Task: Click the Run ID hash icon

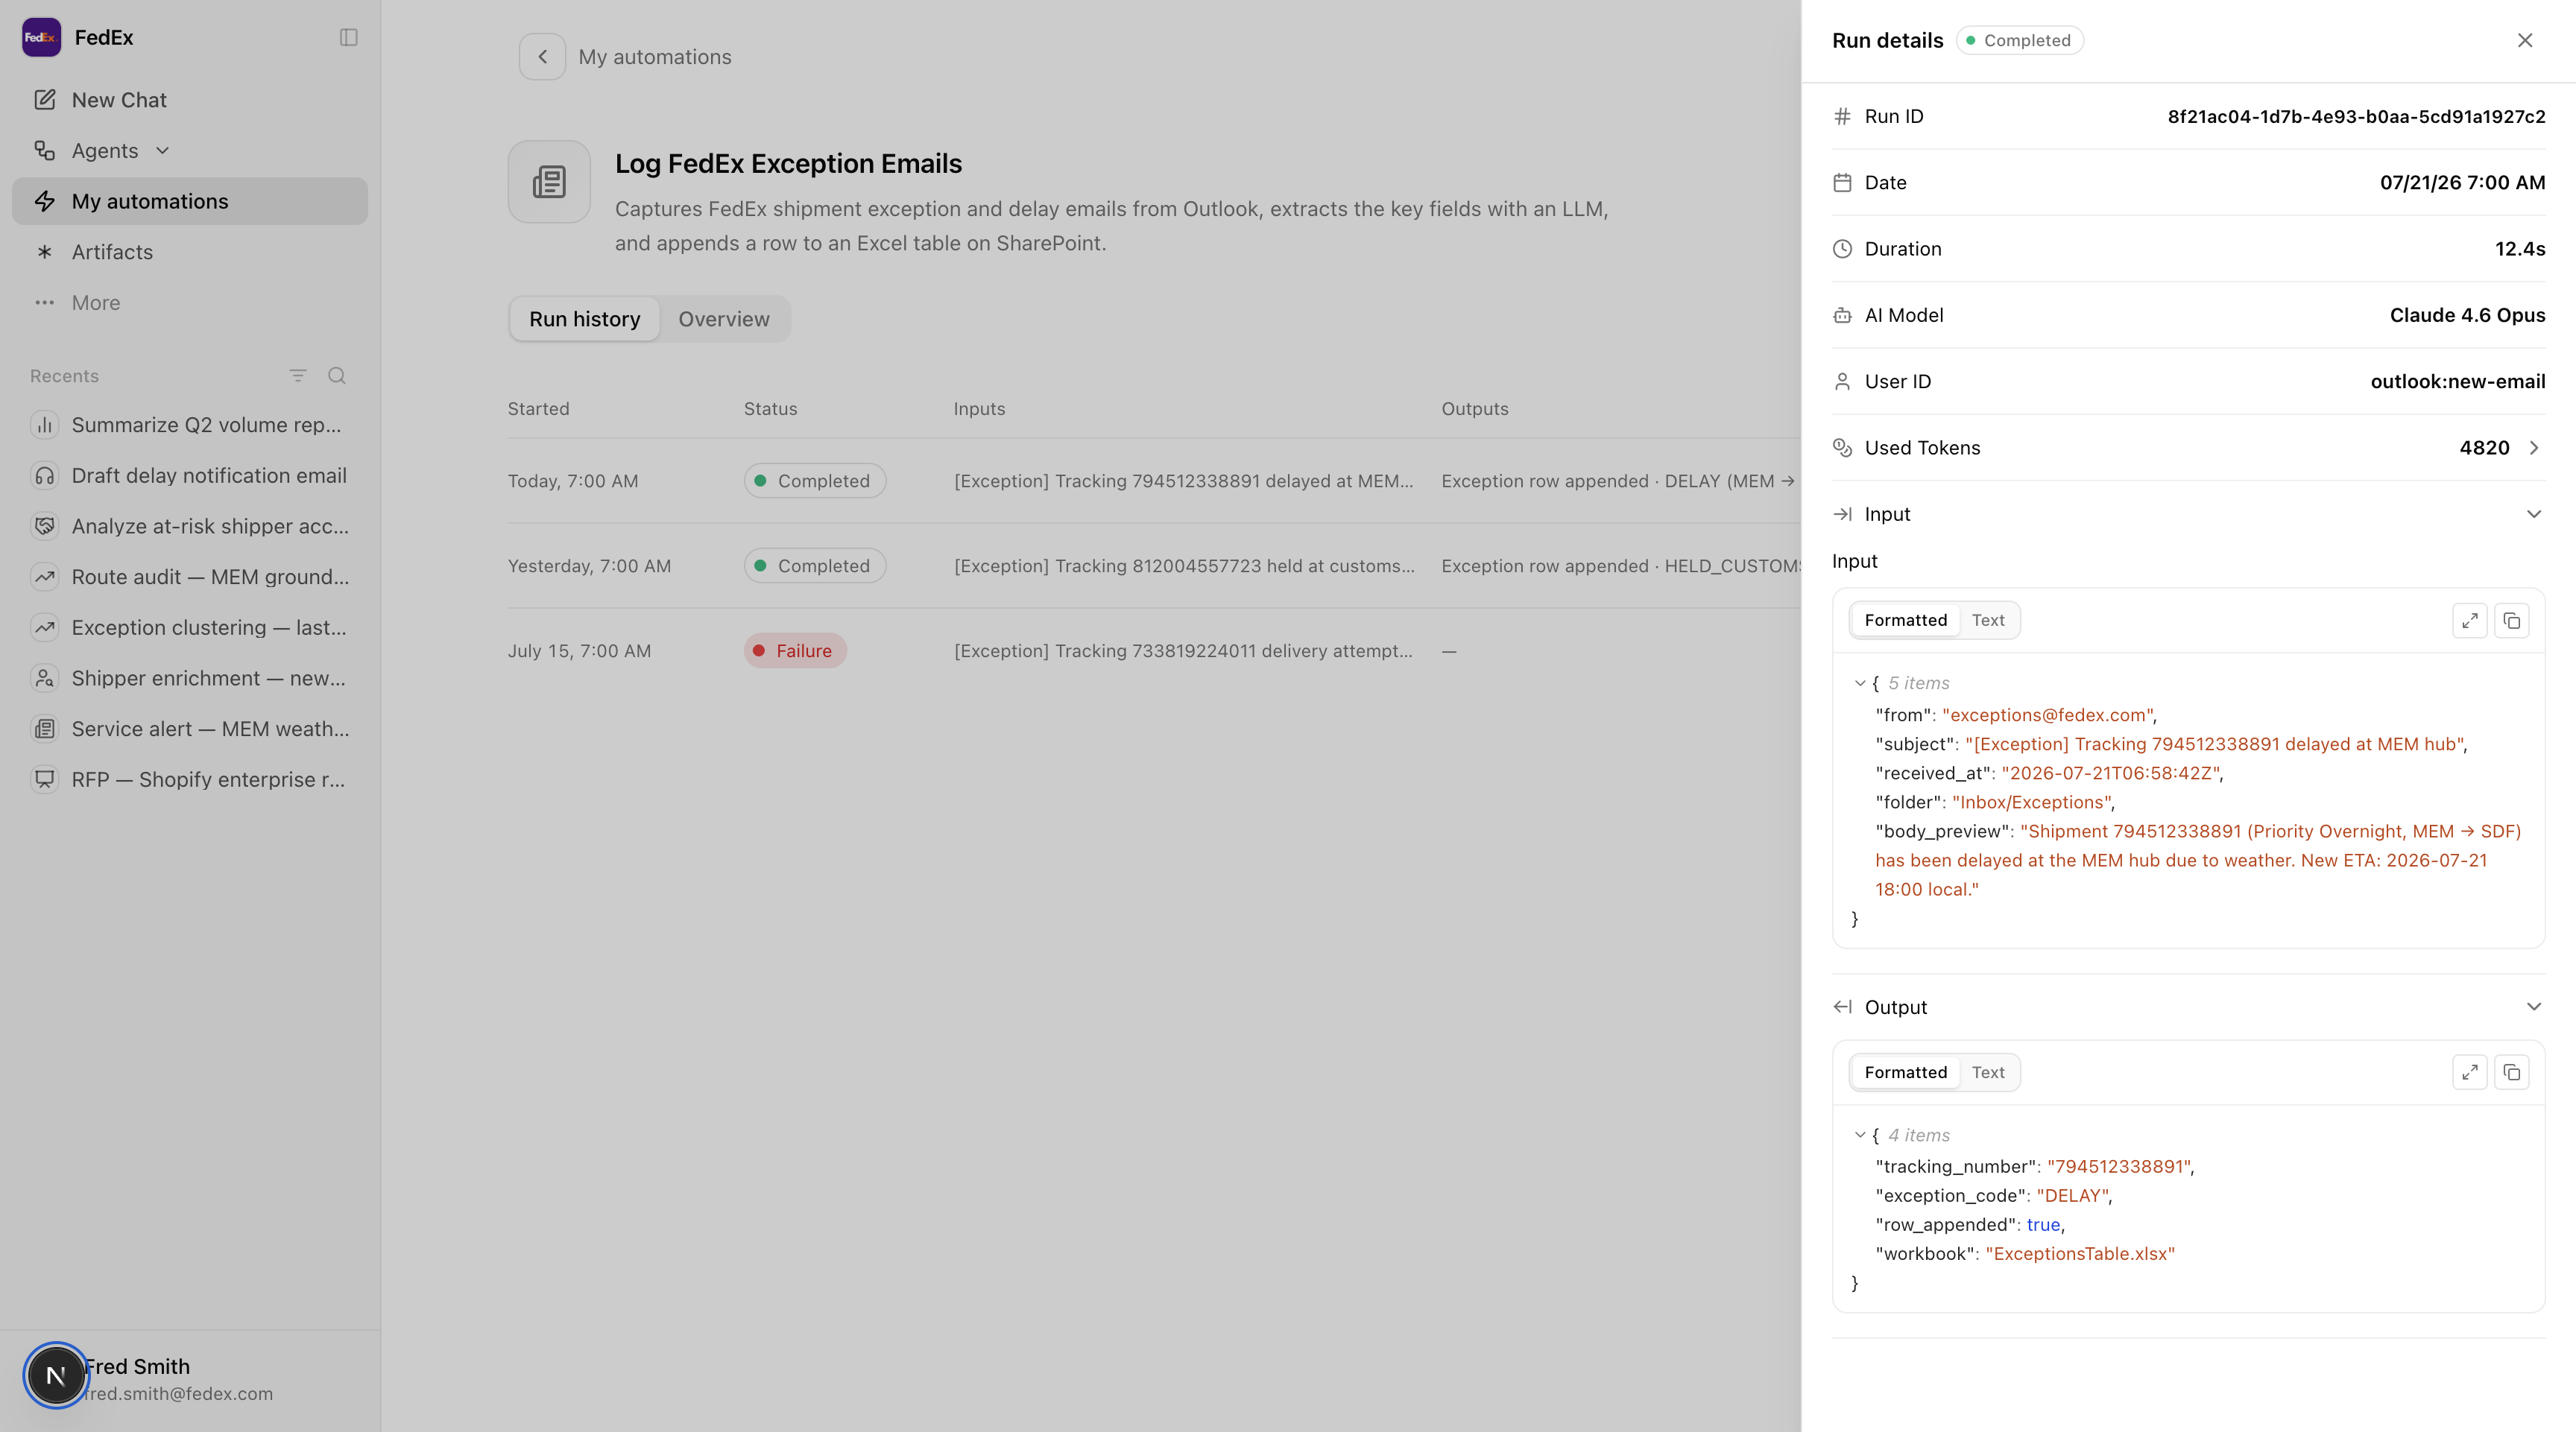Action: 1842,116
